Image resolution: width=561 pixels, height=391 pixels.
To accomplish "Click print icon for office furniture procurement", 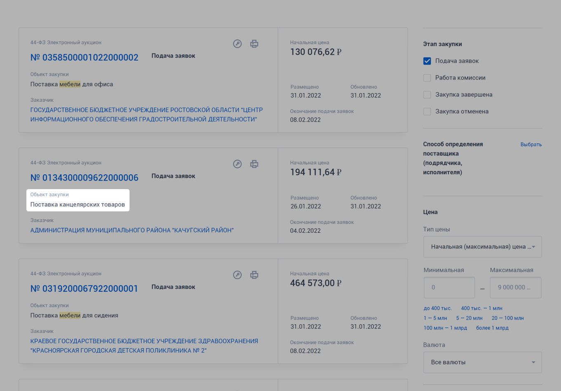I will 254,44.
